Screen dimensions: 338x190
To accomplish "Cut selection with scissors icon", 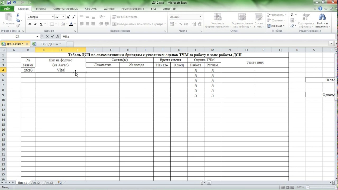I will coord(18,15).
